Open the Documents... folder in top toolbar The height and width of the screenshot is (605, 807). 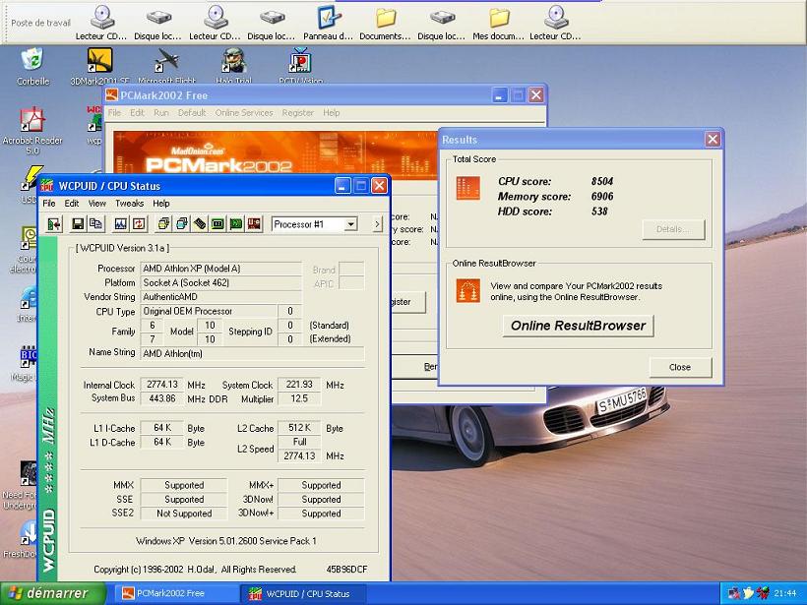[x=385, y=23]
